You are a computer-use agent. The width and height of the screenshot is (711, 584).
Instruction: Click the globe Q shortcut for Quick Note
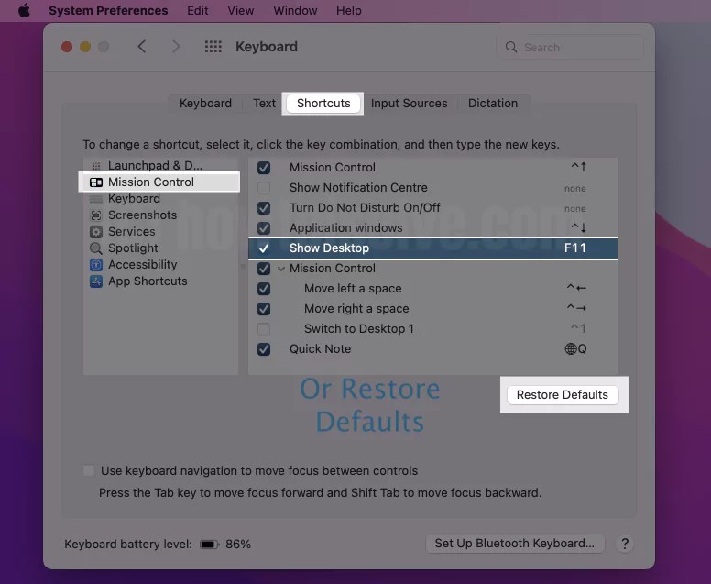[576, 349]
